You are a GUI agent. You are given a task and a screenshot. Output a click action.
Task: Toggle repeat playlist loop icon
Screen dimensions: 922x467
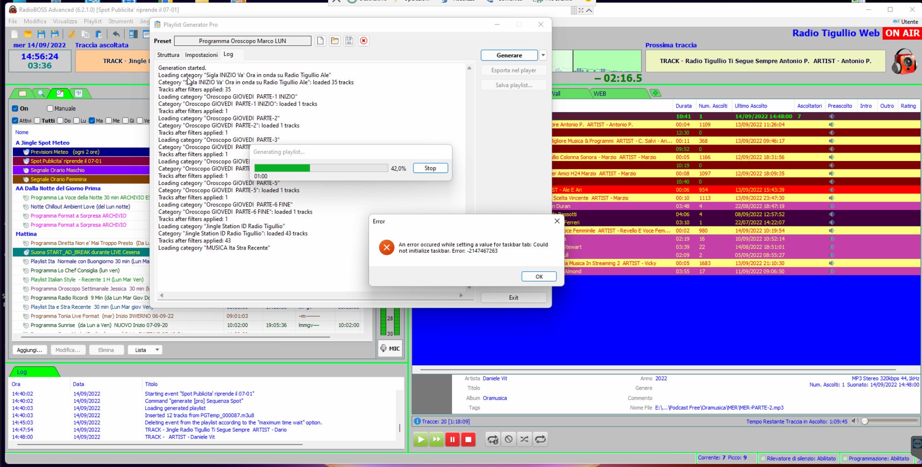541,439
